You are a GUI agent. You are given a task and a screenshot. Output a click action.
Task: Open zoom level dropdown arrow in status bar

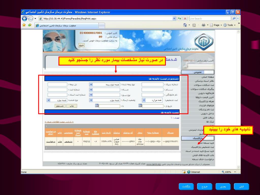pyautogui.click(x=235, y=172)
